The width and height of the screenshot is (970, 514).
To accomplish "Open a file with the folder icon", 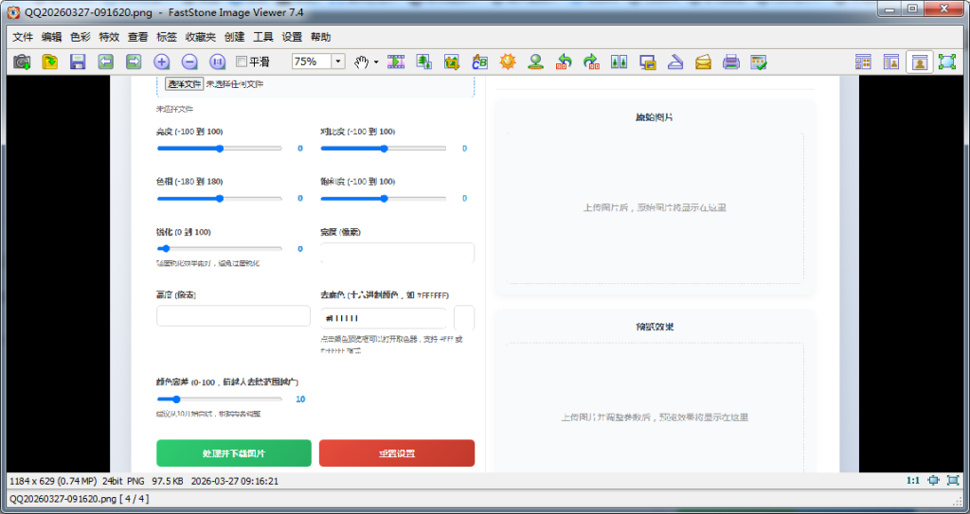I will [49, 62].
